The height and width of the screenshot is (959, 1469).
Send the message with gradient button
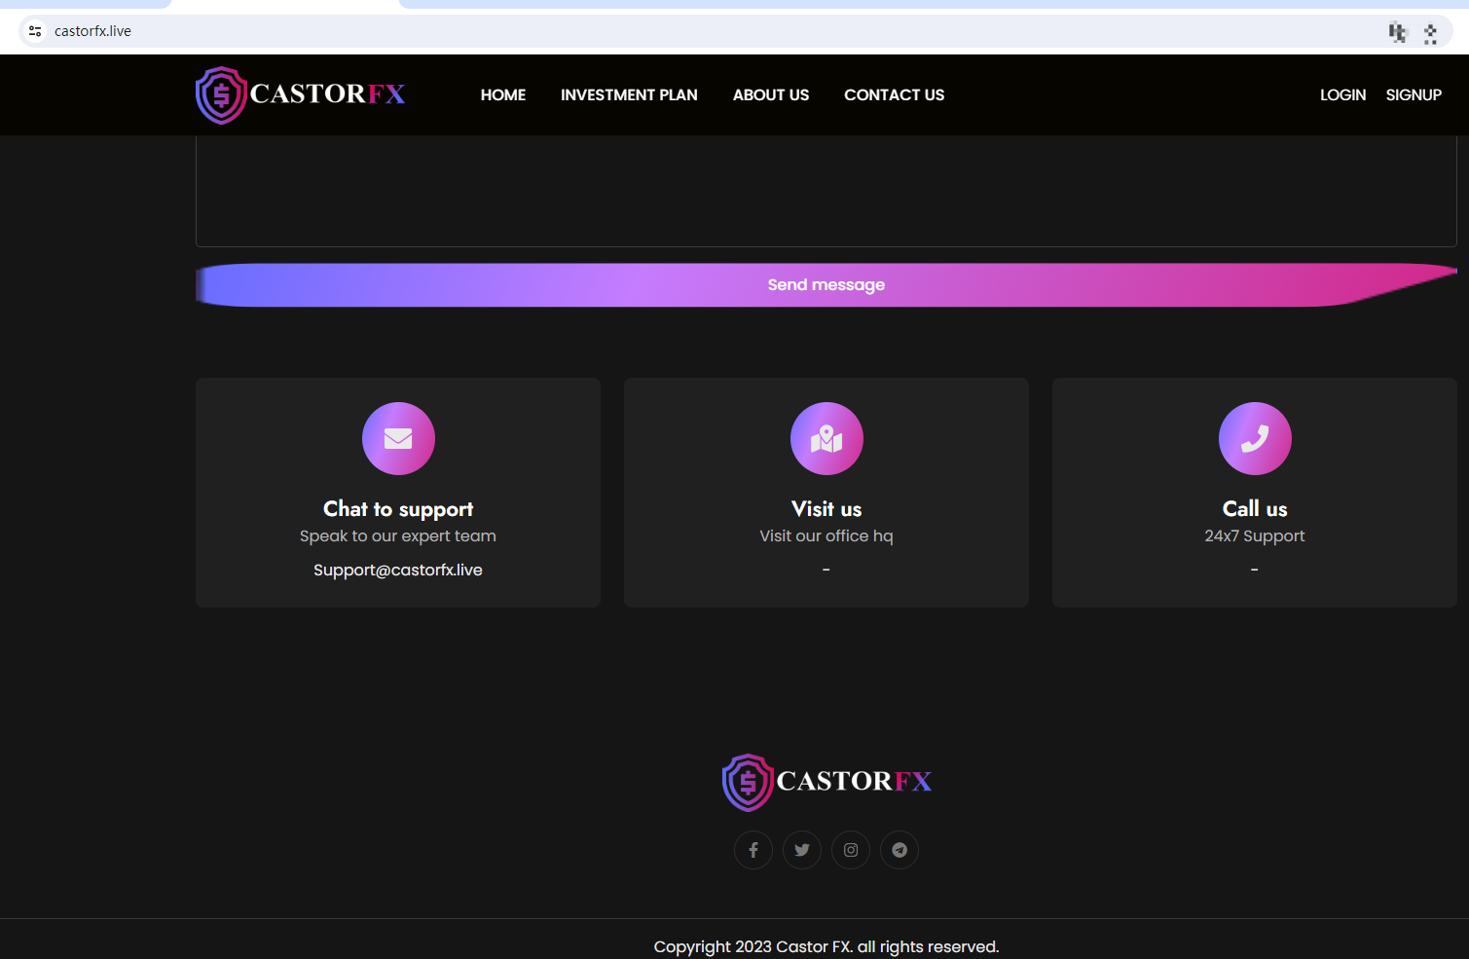826,284
